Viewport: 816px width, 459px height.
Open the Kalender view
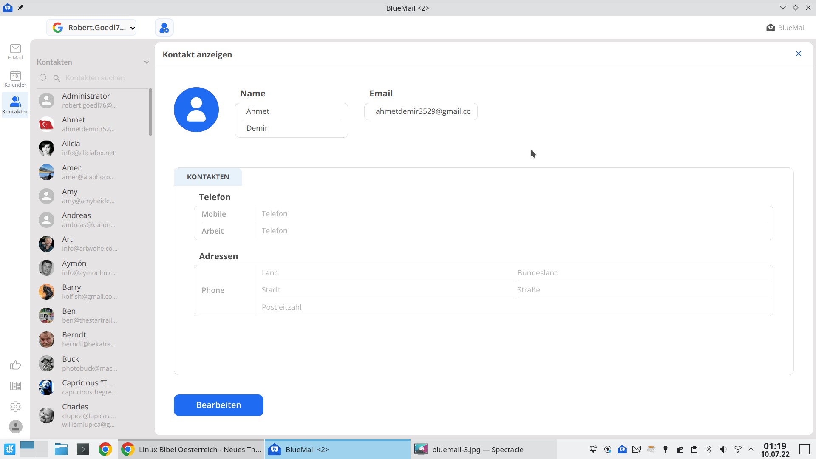tap(15, 79)
